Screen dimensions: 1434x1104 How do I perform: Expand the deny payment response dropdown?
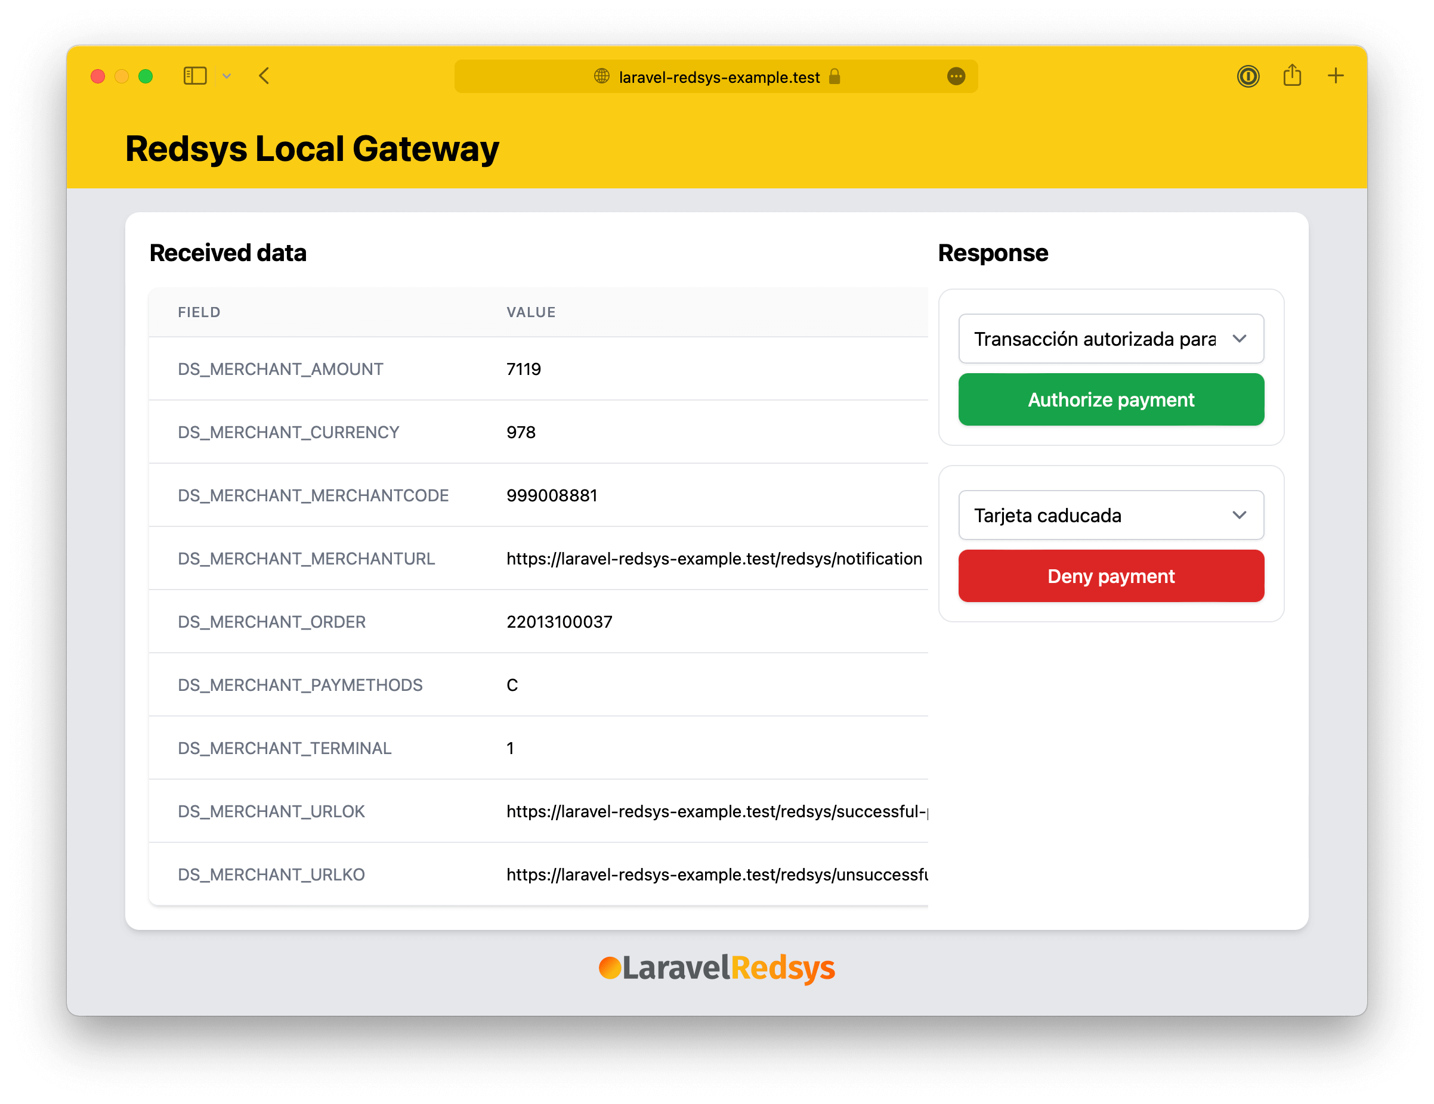click(x=1239, y=515)
